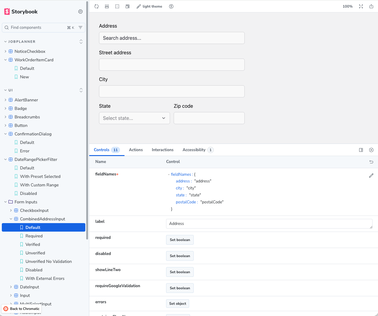Switch to the Interactions tab
This screenshot has height=316, width=378.
(163, 150)
